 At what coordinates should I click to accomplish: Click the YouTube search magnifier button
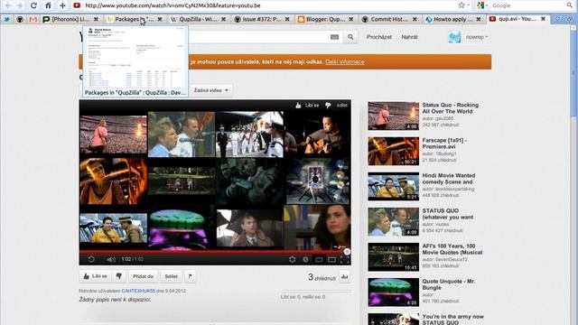[x=350, y=37]
